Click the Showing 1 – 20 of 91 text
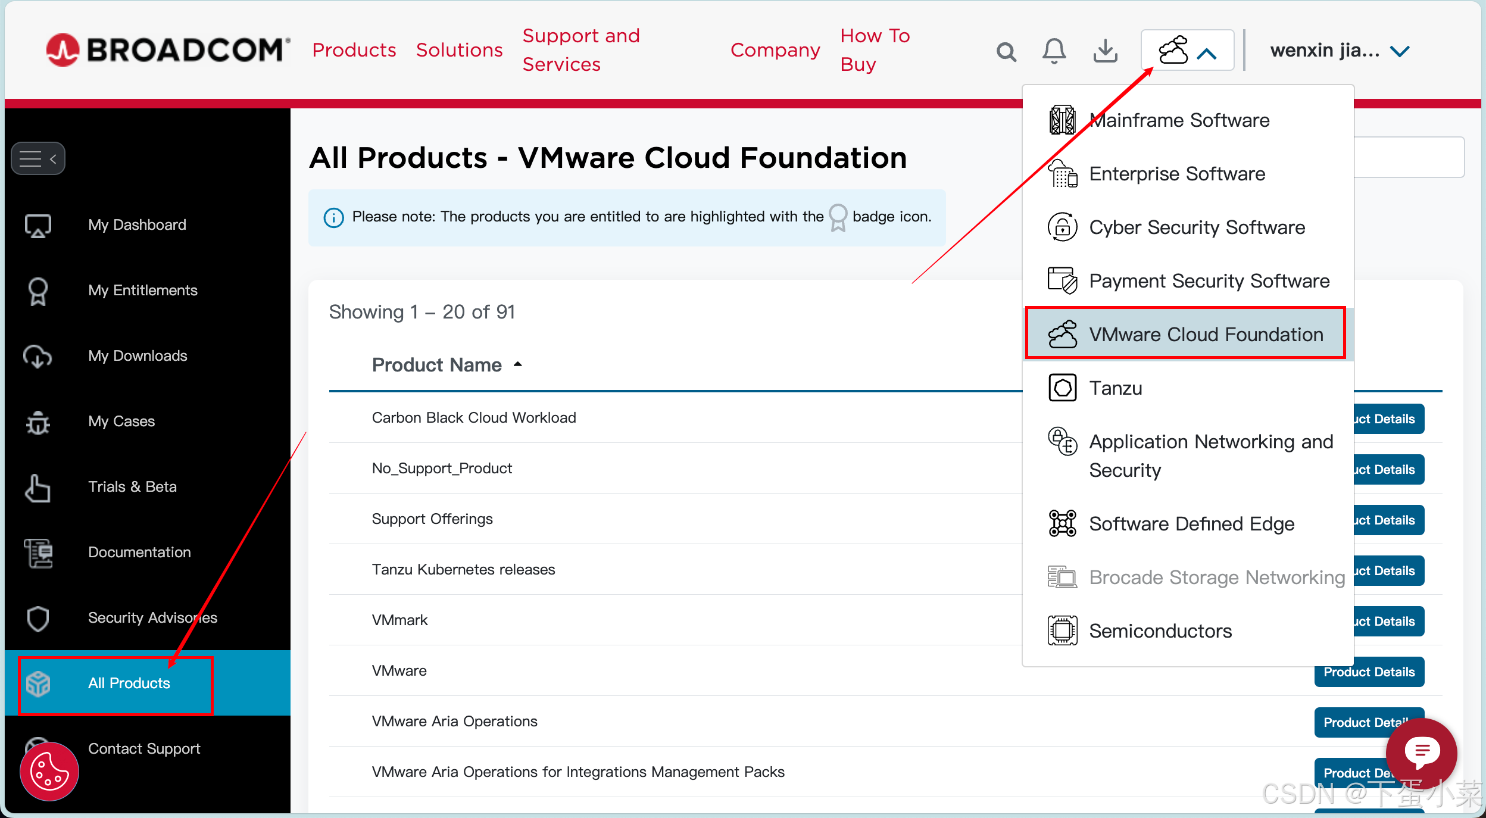Viewport: 1486px width, 818px height. [x=422, y=312]
